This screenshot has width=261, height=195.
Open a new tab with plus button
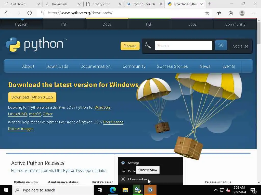(x=210, y=4)
